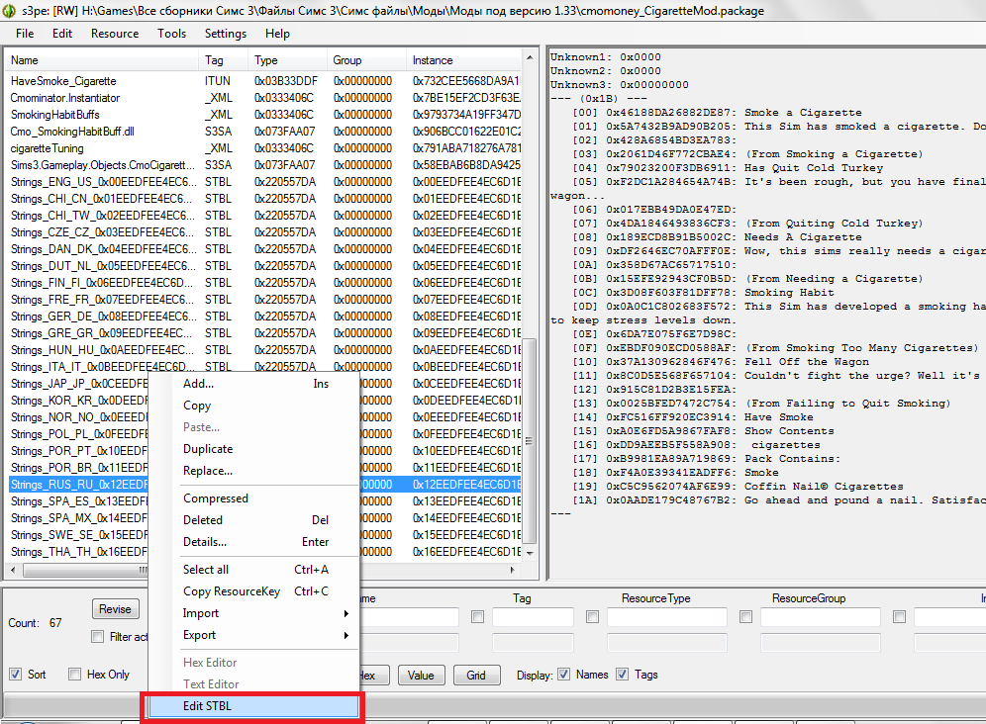Select Copy ResourceKey in context menu
Screen dimensions: 986x724
pos(232,591)
